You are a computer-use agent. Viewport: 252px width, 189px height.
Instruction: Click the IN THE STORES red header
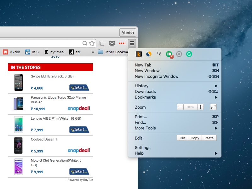tap(50, 67)
